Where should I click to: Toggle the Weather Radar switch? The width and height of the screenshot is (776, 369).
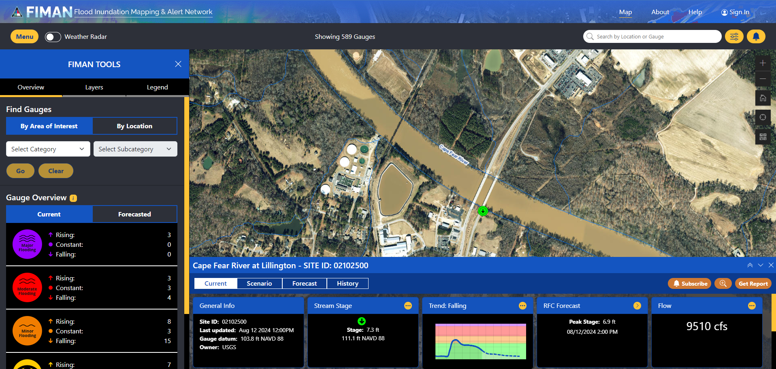point(53,37)
